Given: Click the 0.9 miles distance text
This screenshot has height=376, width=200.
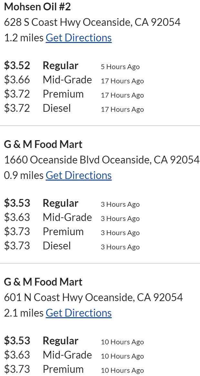Looking at the screenshot, I should coord(24,175).
